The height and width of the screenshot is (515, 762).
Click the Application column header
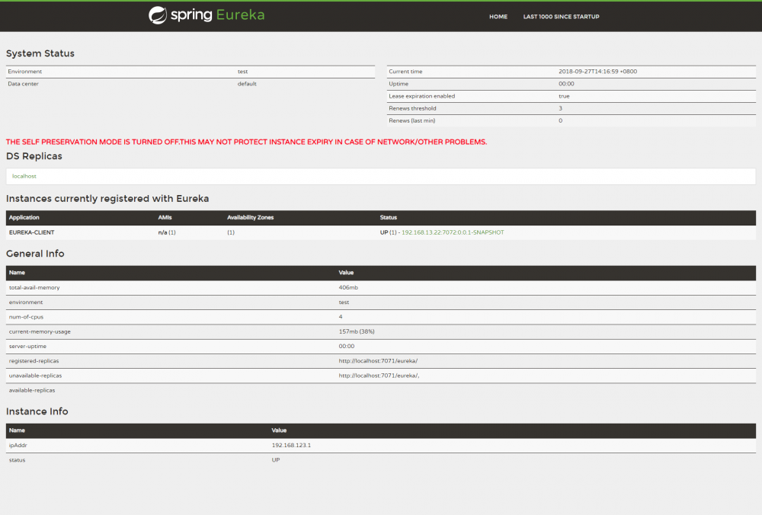point(24,218)
